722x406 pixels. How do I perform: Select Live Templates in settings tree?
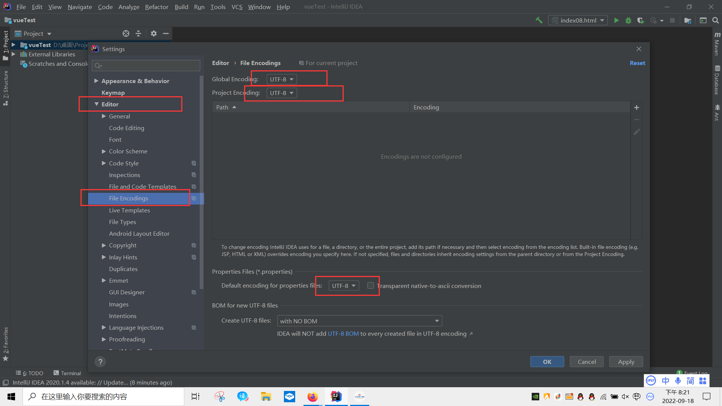click(x=129, y=210)
